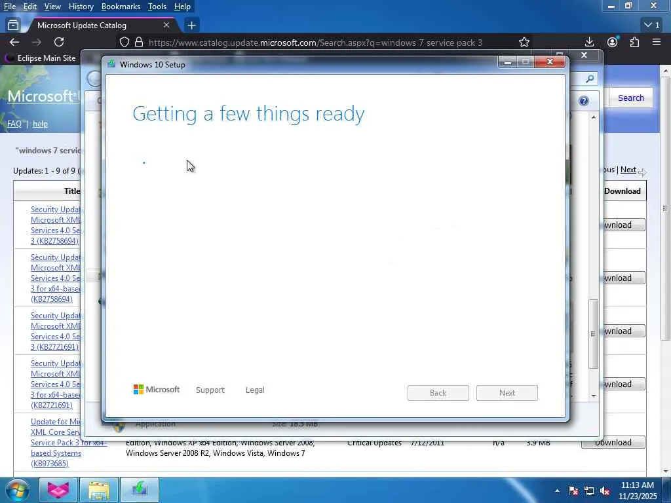Open the History menu
671x503 pixels.
[x=81, y=7]
